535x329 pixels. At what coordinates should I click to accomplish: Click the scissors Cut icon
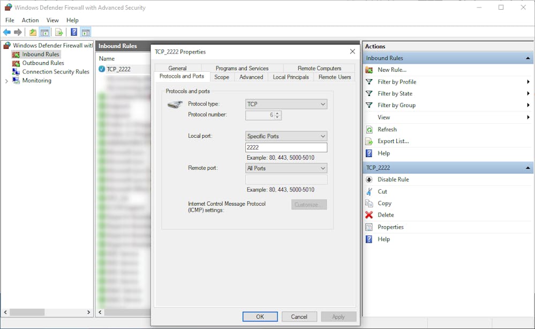[369, 191]
